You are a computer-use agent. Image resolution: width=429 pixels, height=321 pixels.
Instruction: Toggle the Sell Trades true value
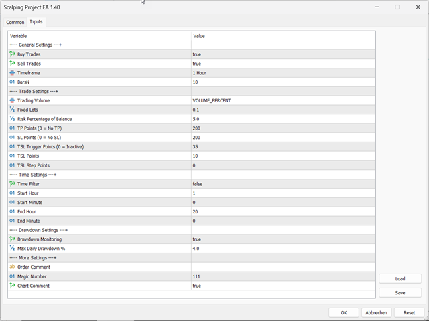(283, 64)
